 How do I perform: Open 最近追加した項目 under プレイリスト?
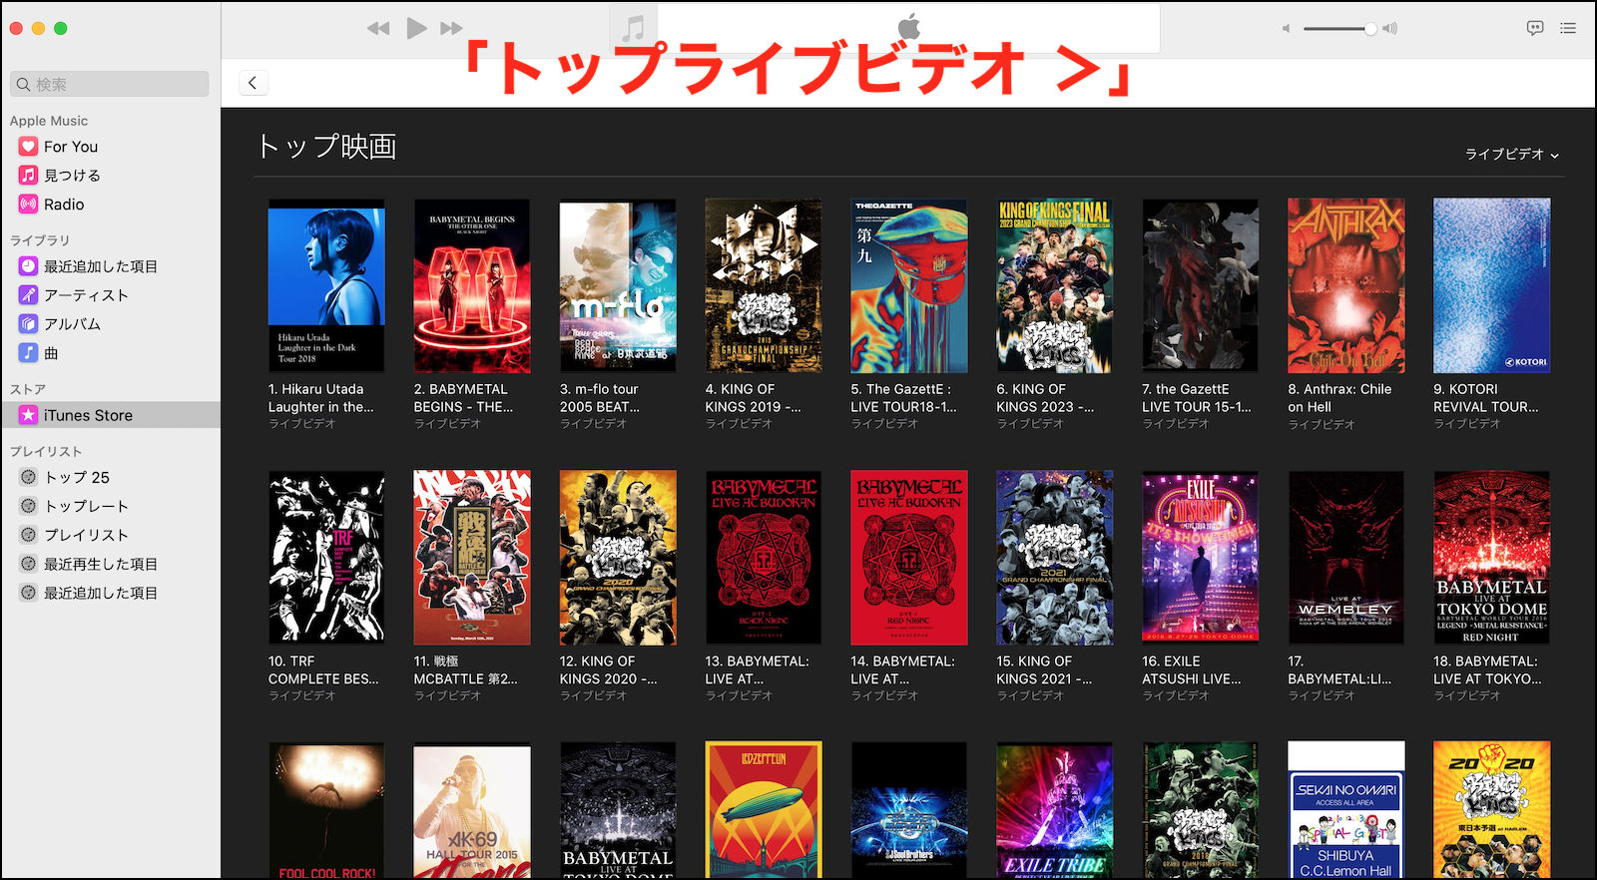[x=110, y=593]
